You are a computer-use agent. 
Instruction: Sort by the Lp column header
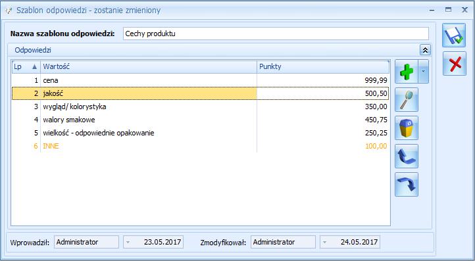coord(26,66)
